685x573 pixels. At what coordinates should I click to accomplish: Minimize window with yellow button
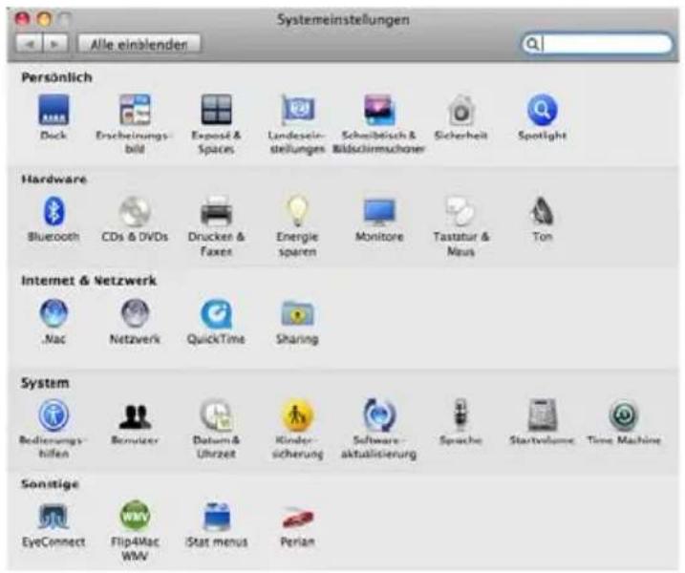pos(44,19)
